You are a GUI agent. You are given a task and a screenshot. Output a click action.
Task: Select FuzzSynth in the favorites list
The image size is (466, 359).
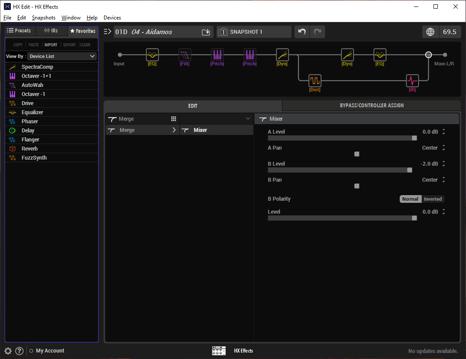pos(52,158)
